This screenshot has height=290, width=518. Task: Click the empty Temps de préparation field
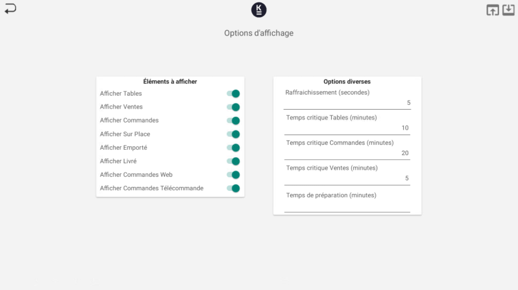pos(347,206)
